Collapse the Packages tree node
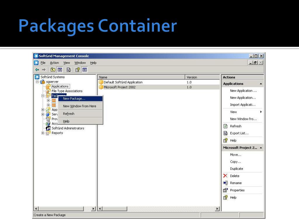The height and width of the screenshot is (224, 299). [43, 96]
